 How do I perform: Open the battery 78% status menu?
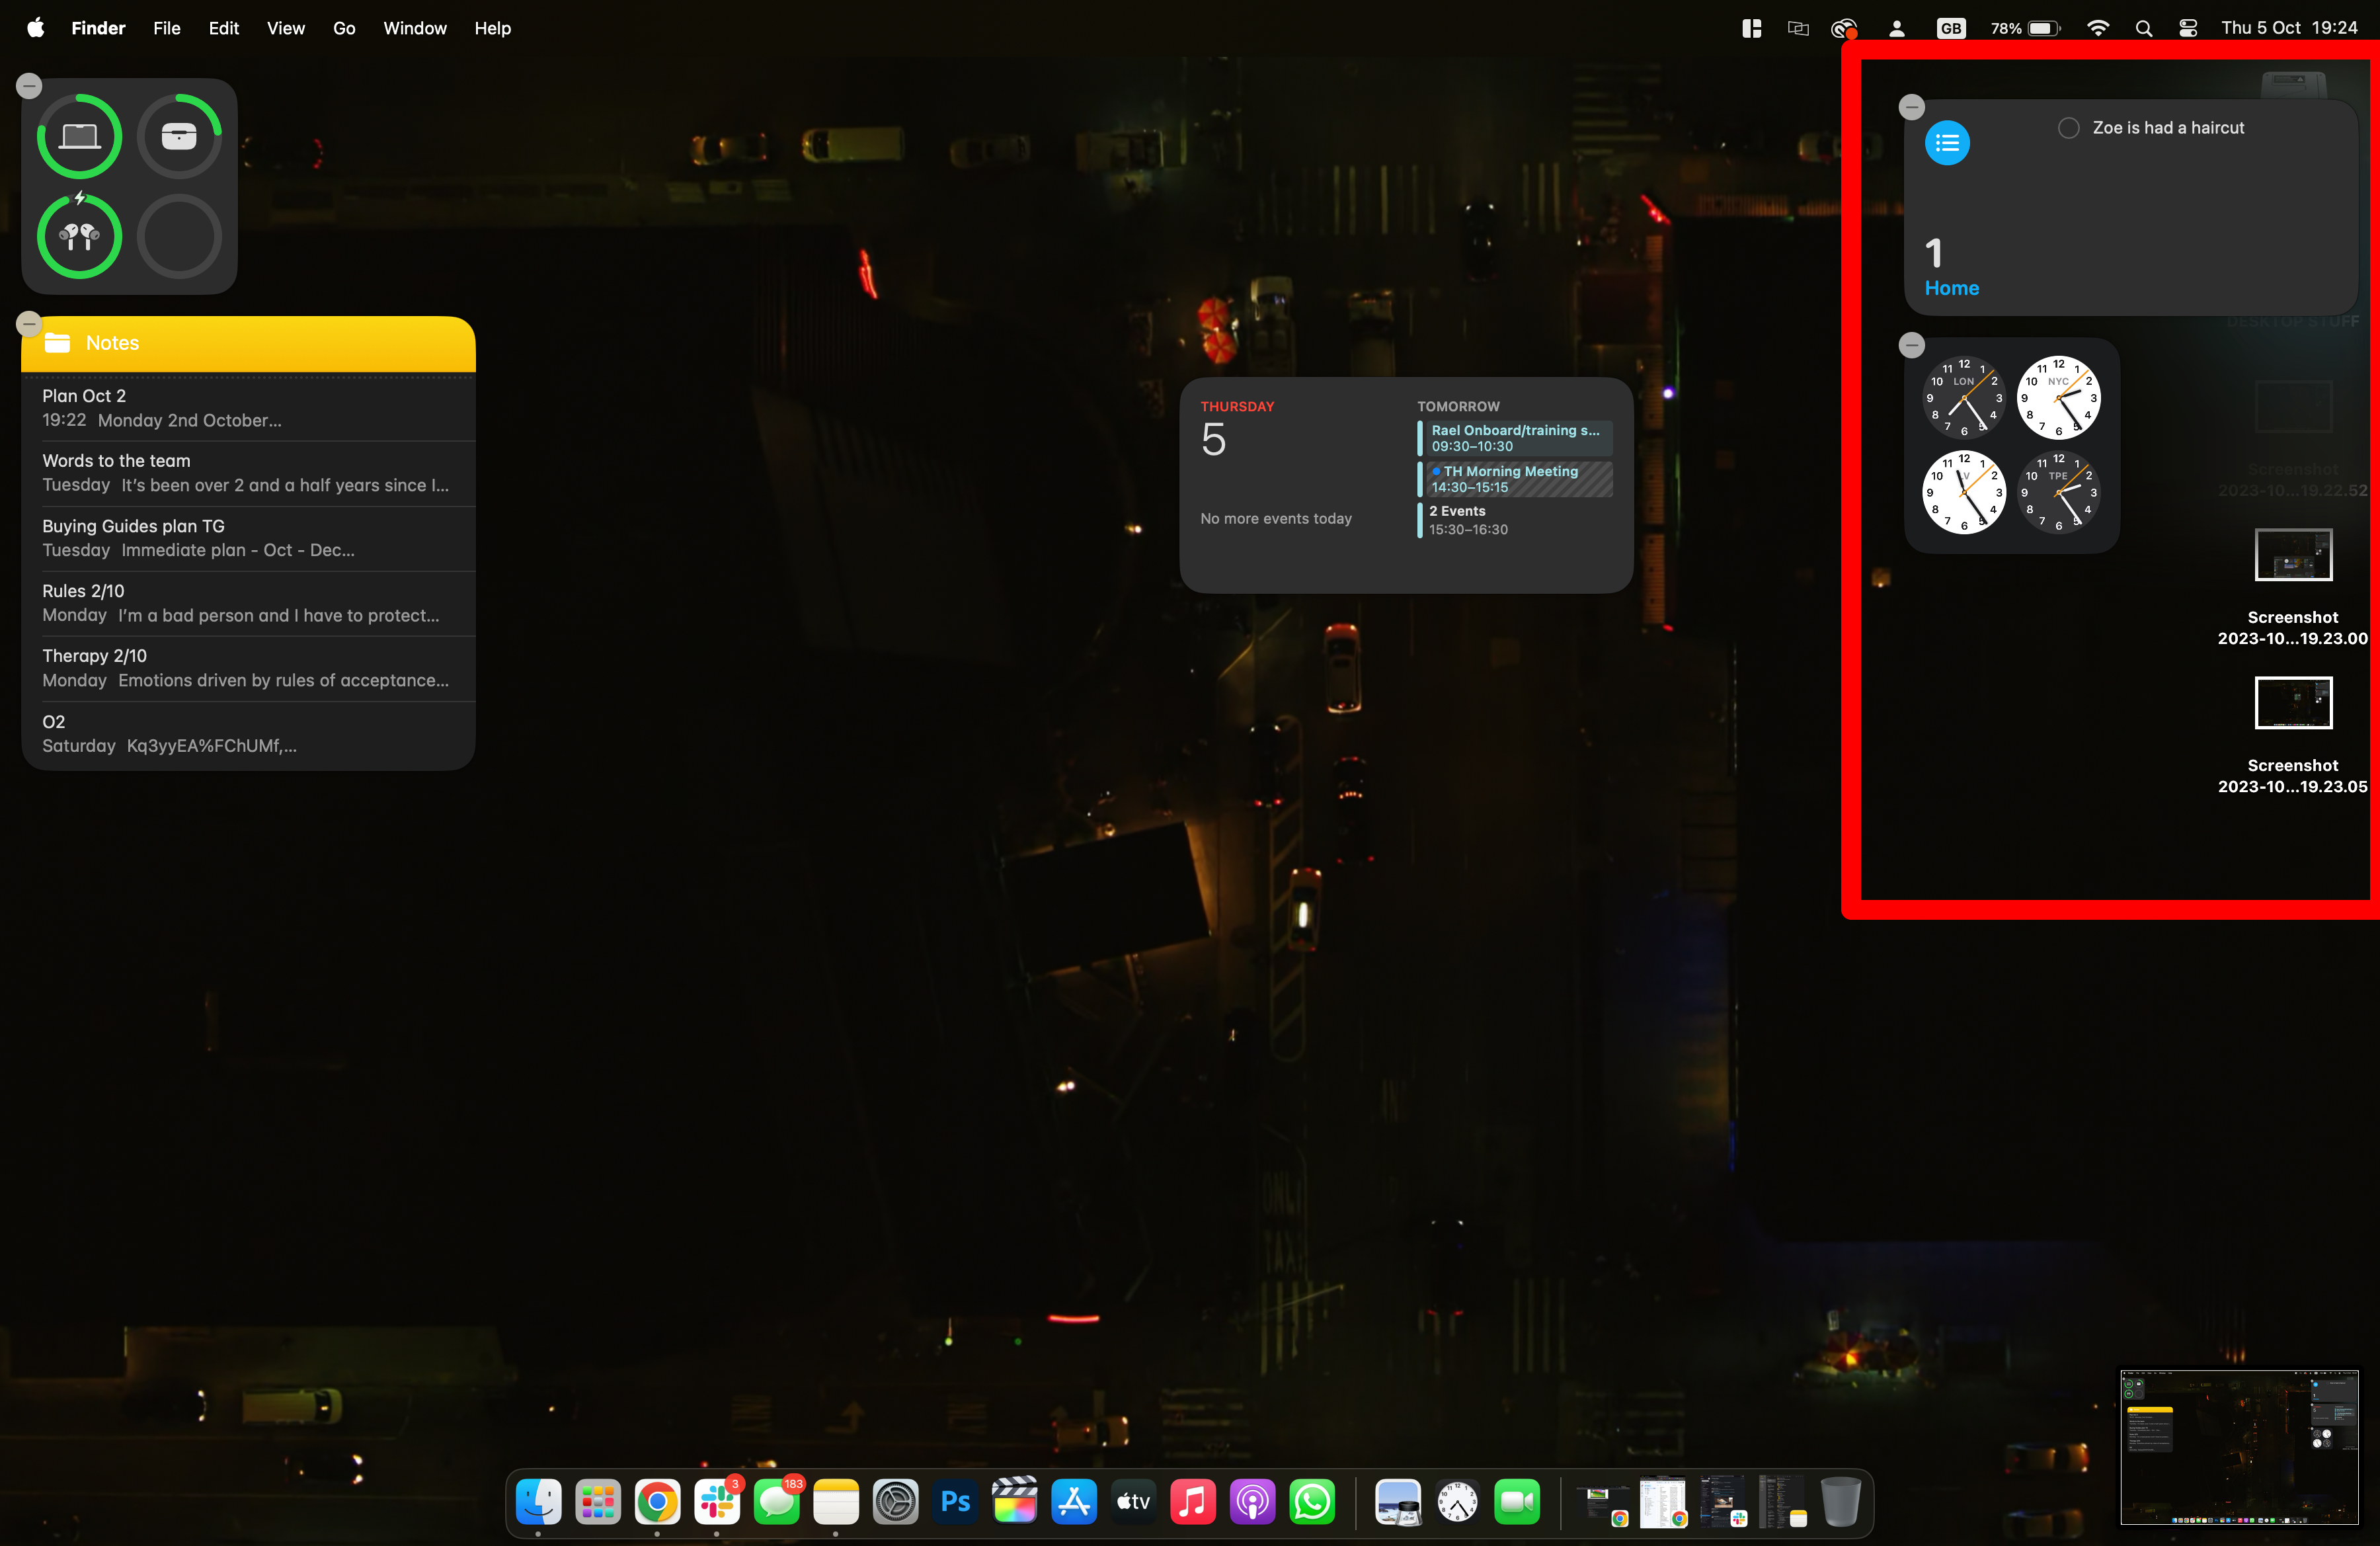[x=2025, y=28]
